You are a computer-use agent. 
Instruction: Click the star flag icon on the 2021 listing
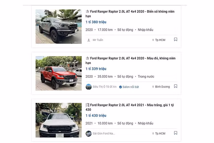pos(87,105)
